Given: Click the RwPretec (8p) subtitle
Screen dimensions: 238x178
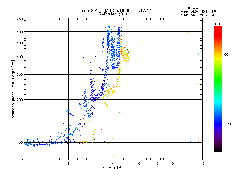Looking at the screenshot, I should [113, 14].
